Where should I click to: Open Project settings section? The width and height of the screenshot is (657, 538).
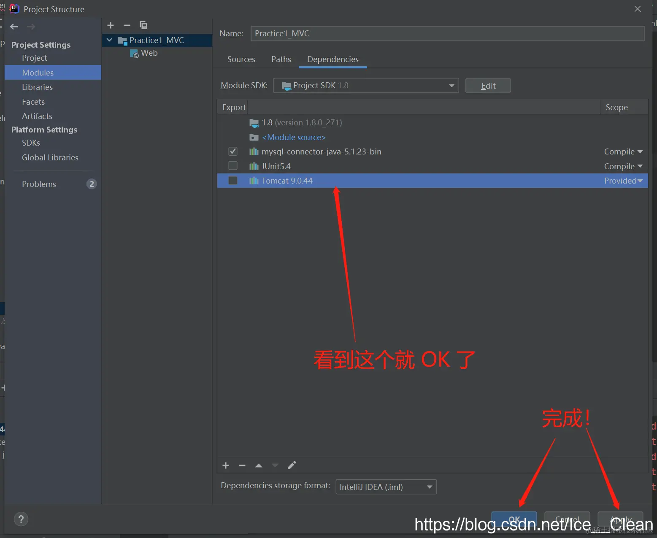[35, 58]
